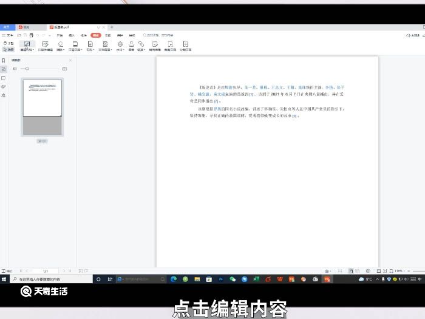Image resolution: width=425 pixels, height=319 pixels.
Task: Expand watermark dropdown arrow
Action: click(x=123, y=50)
